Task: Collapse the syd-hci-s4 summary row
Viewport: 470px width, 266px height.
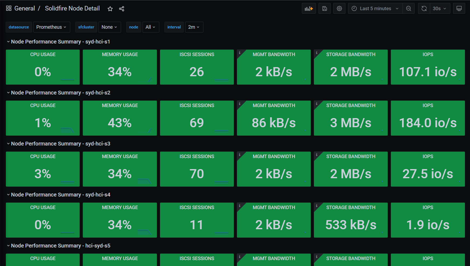Action: pos(58,195)
